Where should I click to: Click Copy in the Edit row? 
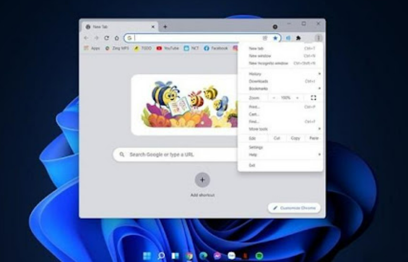[295, 138]
